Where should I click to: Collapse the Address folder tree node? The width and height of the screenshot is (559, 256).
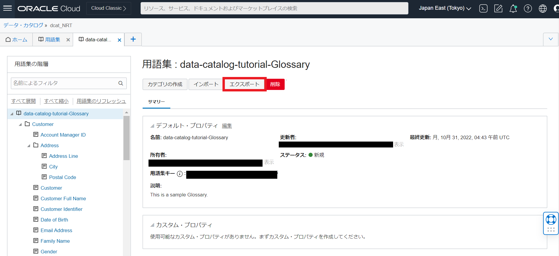(x=29, y=146)
